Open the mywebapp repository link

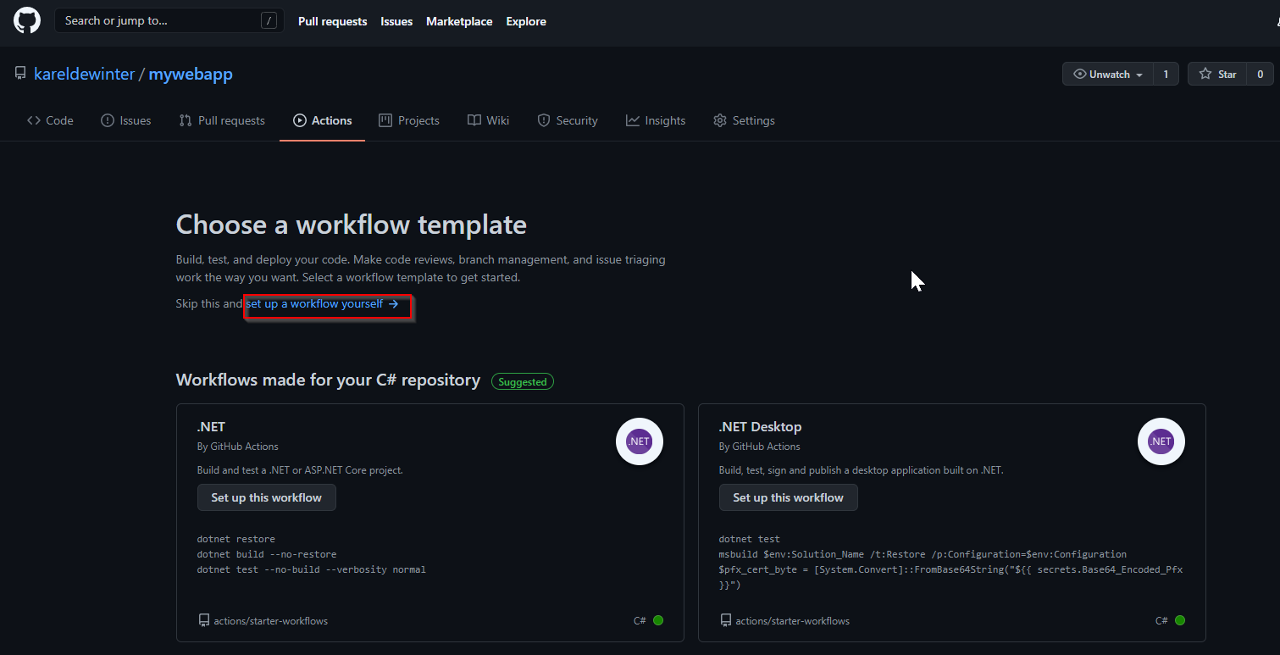pyautogui.click(x=191, y=75)
